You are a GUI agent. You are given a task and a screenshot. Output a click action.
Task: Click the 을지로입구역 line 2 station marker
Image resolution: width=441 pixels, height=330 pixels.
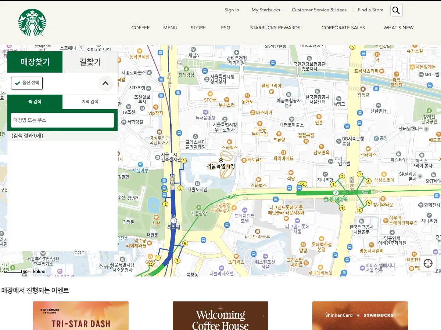click(336, 193)
